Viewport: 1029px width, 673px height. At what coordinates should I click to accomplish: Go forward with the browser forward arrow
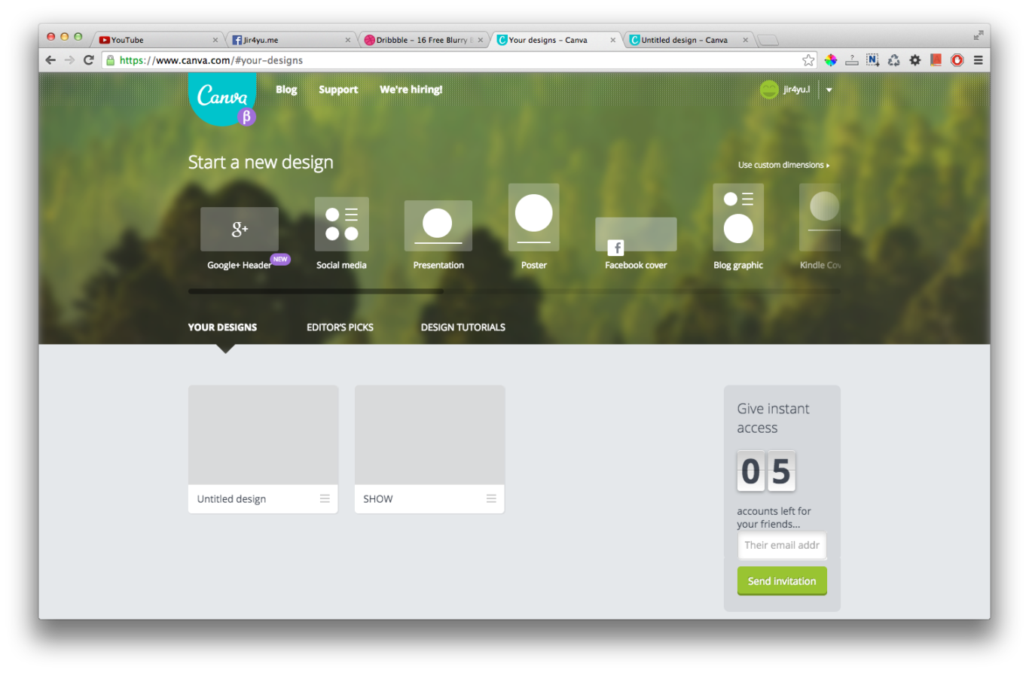click(69, 60)
